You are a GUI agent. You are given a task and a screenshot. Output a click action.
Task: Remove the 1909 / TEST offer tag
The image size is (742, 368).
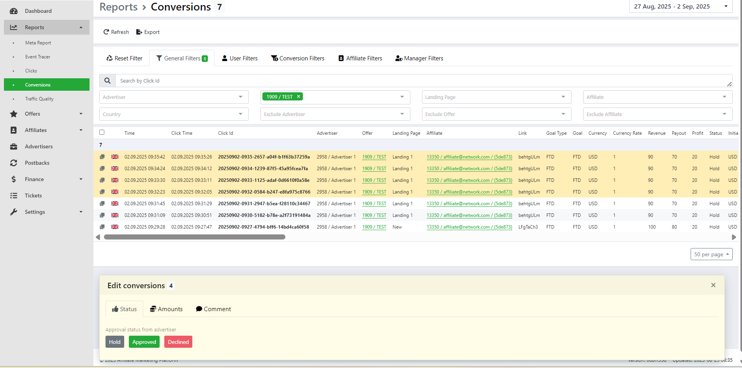pos(299,97)
